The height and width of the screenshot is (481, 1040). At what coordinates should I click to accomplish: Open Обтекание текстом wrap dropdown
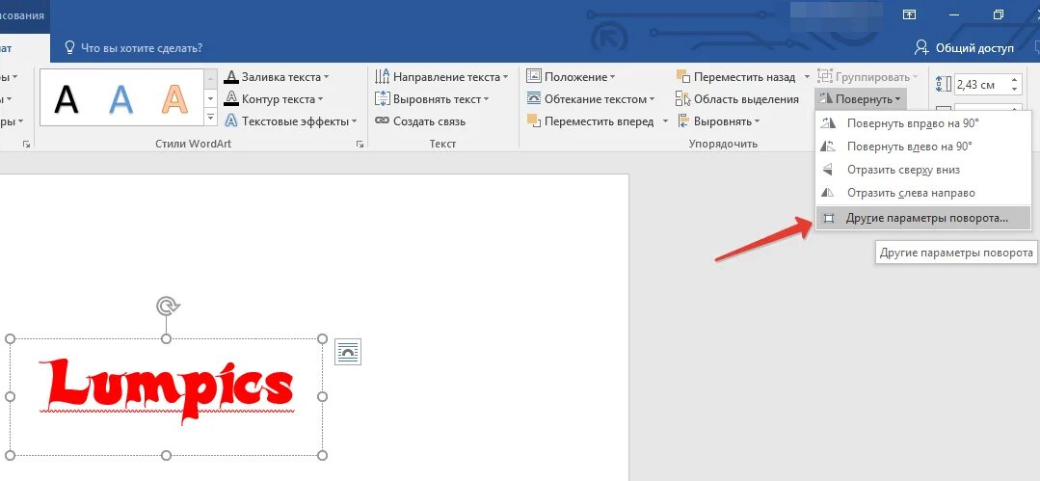pyautogui.click(x=590, y=99)
